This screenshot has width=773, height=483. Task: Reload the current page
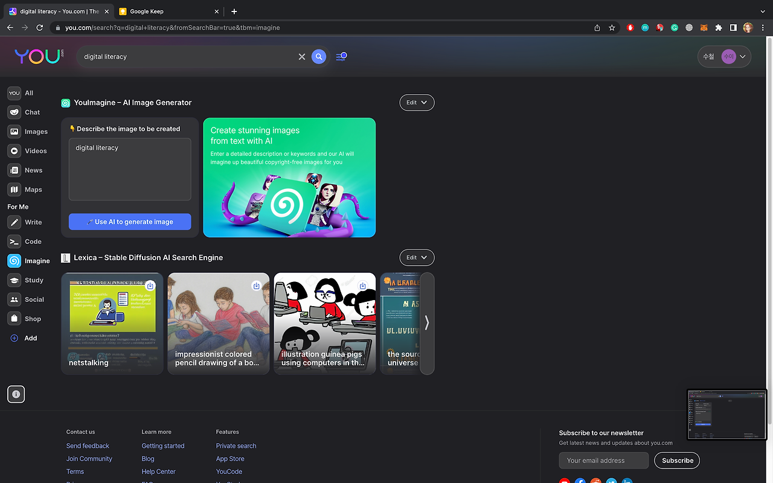click(40, 28)
